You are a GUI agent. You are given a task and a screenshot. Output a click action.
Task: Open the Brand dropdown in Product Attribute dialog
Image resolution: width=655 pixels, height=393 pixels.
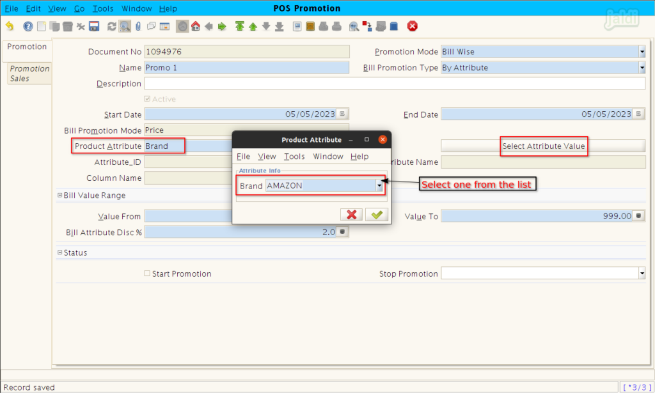click(x=379, y=186)
